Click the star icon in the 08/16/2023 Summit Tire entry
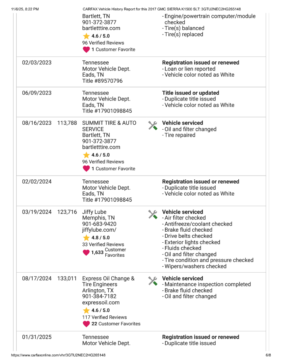The height and width of the screenshot is (364, 282). click(86, 155)
